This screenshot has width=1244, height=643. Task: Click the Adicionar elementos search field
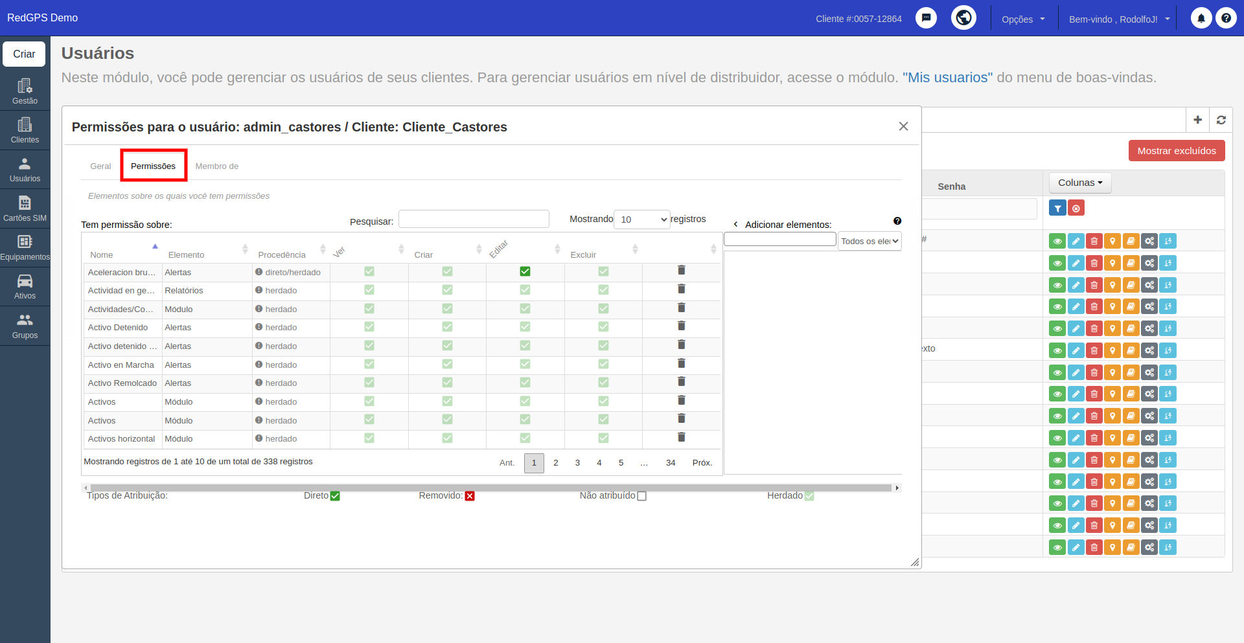pos(780,239)
